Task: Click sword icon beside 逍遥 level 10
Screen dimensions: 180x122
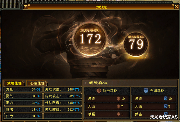Action: point(118,98)
